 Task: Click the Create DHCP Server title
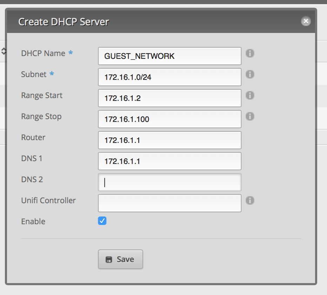point(64,22)
